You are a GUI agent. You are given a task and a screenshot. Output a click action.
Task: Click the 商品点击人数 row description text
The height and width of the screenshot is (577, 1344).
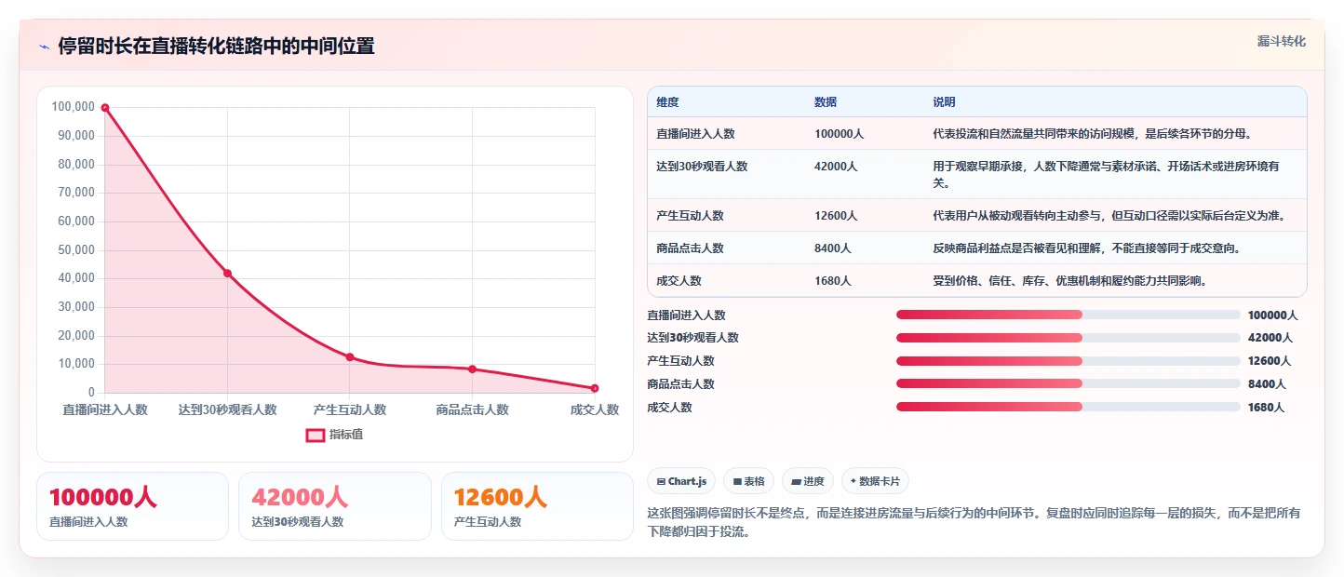click(x=1086, y=248)
